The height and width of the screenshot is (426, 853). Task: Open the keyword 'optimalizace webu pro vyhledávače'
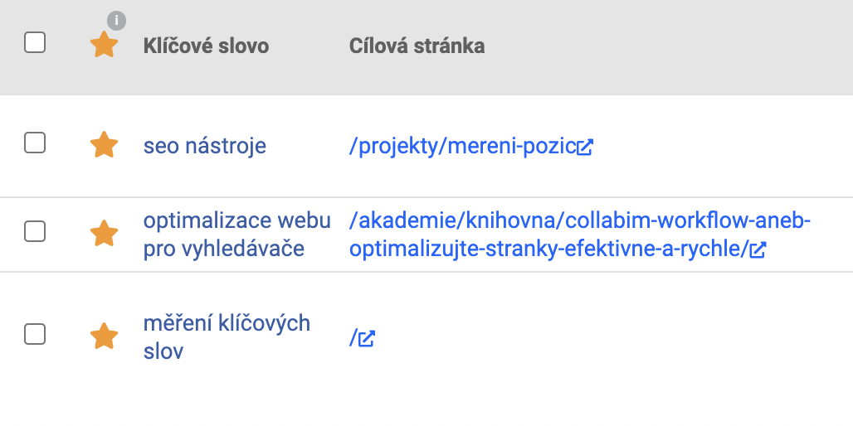237,235
